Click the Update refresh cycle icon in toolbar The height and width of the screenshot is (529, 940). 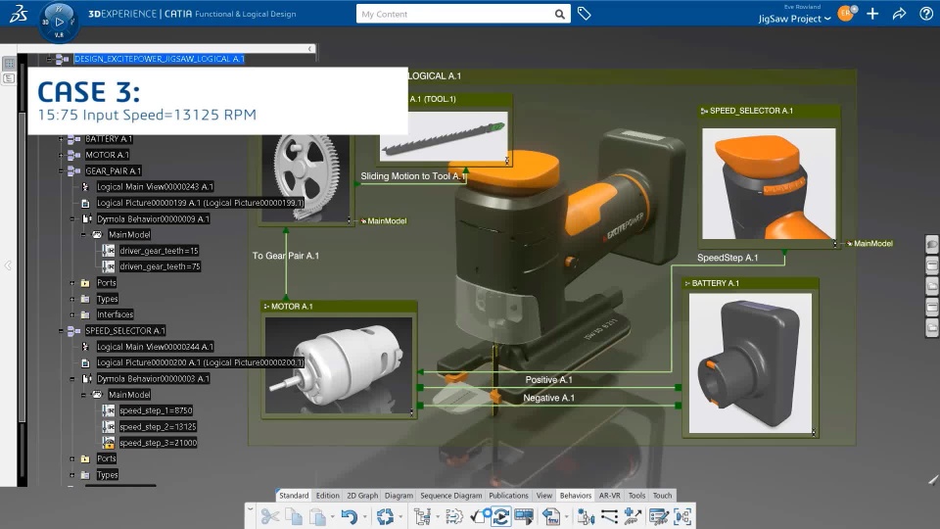(x=385, y=516)
